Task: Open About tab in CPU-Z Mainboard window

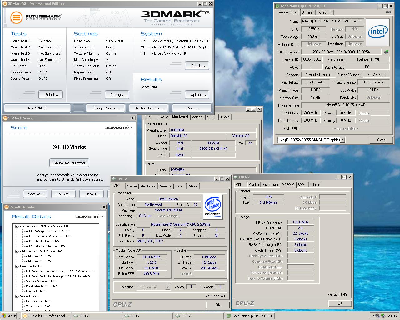Action: 225,117
